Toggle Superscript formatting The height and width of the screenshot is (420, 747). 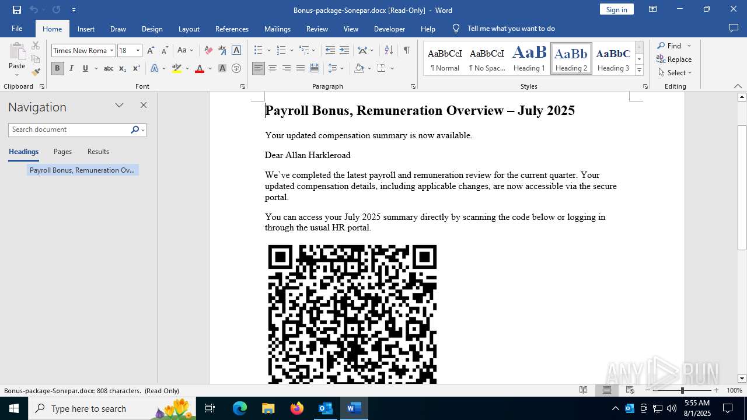click(136, 68)
